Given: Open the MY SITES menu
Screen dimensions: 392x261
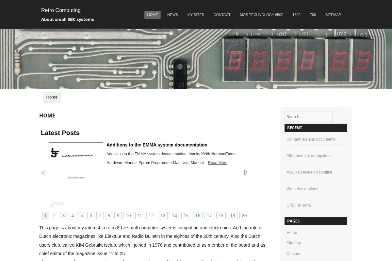Looking at the screenshot, I should (196, 15).
